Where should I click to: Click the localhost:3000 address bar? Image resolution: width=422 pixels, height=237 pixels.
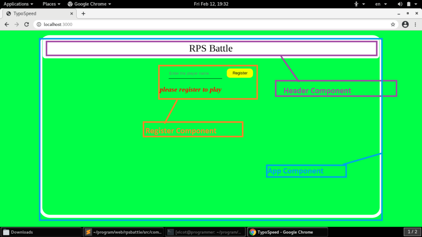click(206, 25)
